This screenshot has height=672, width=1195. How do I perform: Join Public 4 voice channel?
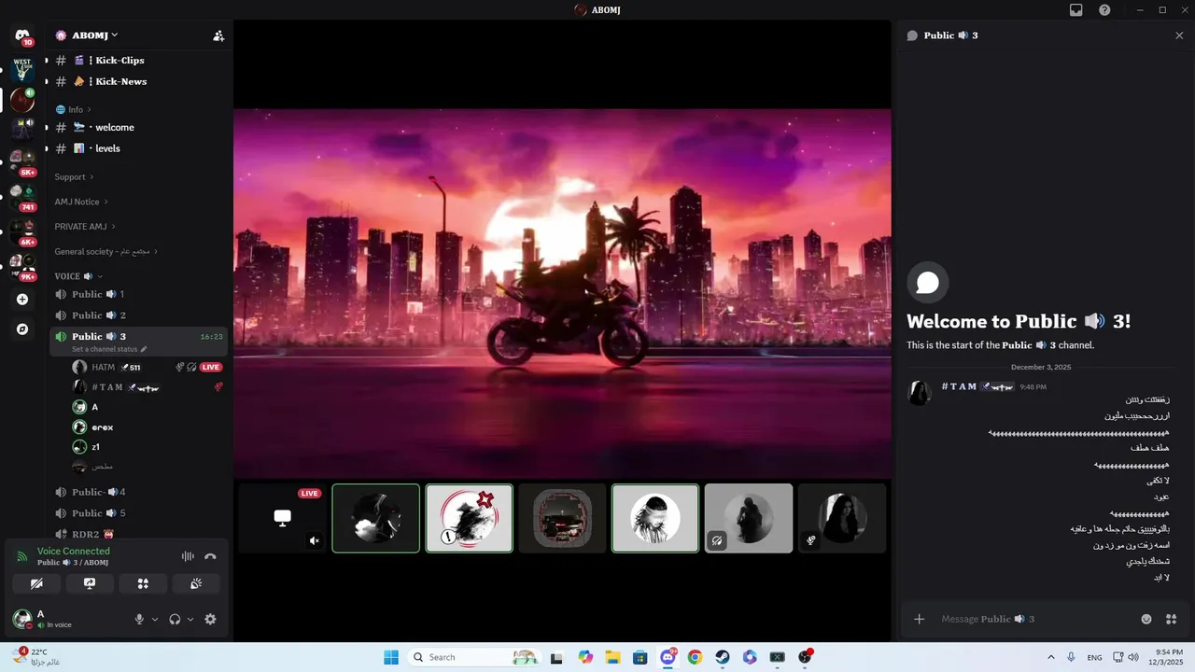[x=138, y=492]
